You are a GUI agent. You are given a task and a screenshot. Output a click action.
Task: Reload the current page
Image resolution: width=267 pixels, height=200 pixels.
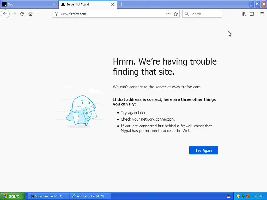(x=22, y=14)
